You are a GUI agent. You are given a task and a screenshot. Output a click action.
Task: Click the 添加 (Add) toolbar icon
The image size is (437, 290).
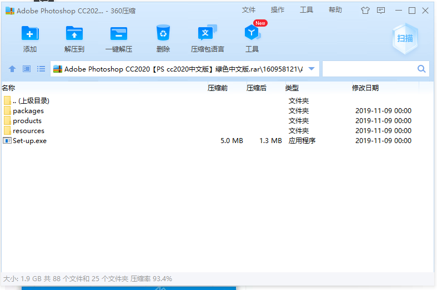(30, 34)
